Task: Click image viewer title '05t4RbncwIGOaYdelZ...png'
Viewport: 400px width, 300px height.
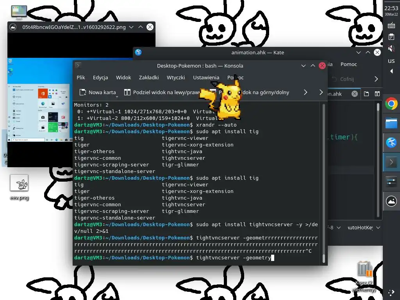Action: pos(74,27)
